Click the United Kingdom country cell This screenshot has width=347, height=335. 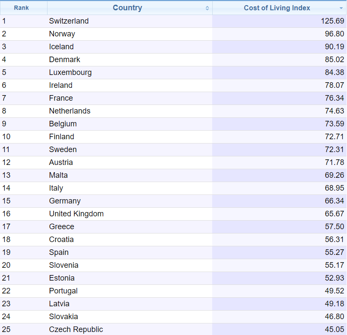tap(76, 214)
